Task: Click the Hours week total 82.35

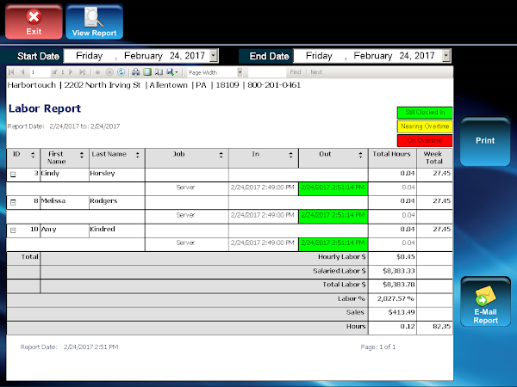Action: 441,326
